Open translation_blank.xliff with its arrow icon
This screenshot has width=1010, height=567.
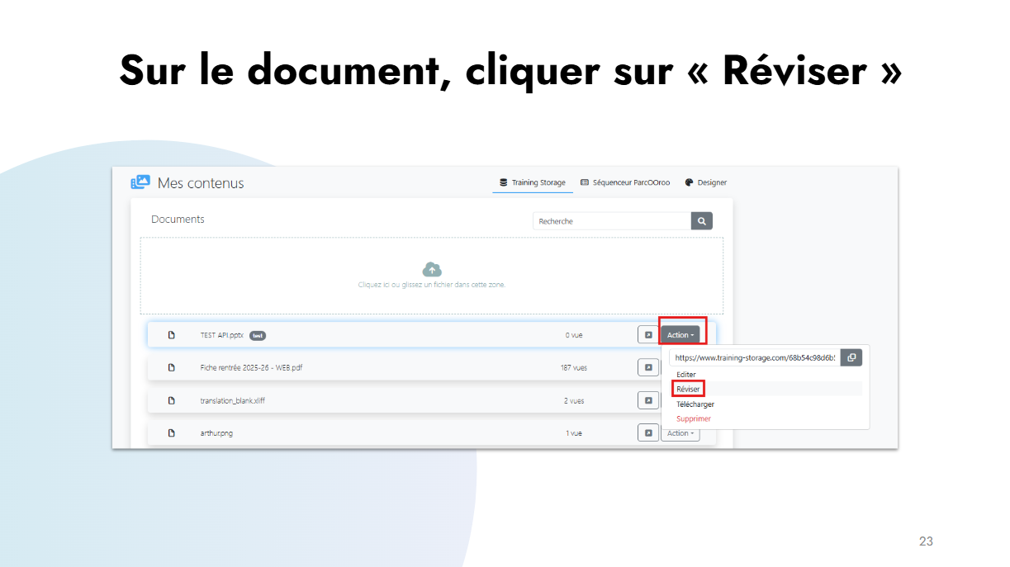[648, 400]
